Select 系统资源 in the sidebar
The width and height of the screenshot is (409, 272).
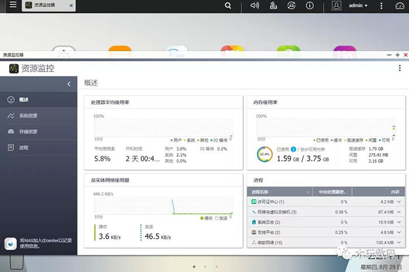[x=27, y=116]
